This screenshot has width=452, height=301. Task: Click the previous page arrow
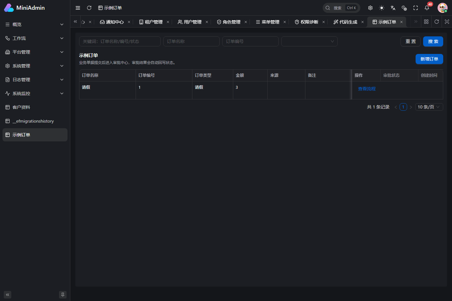click(x=396, y=107)
